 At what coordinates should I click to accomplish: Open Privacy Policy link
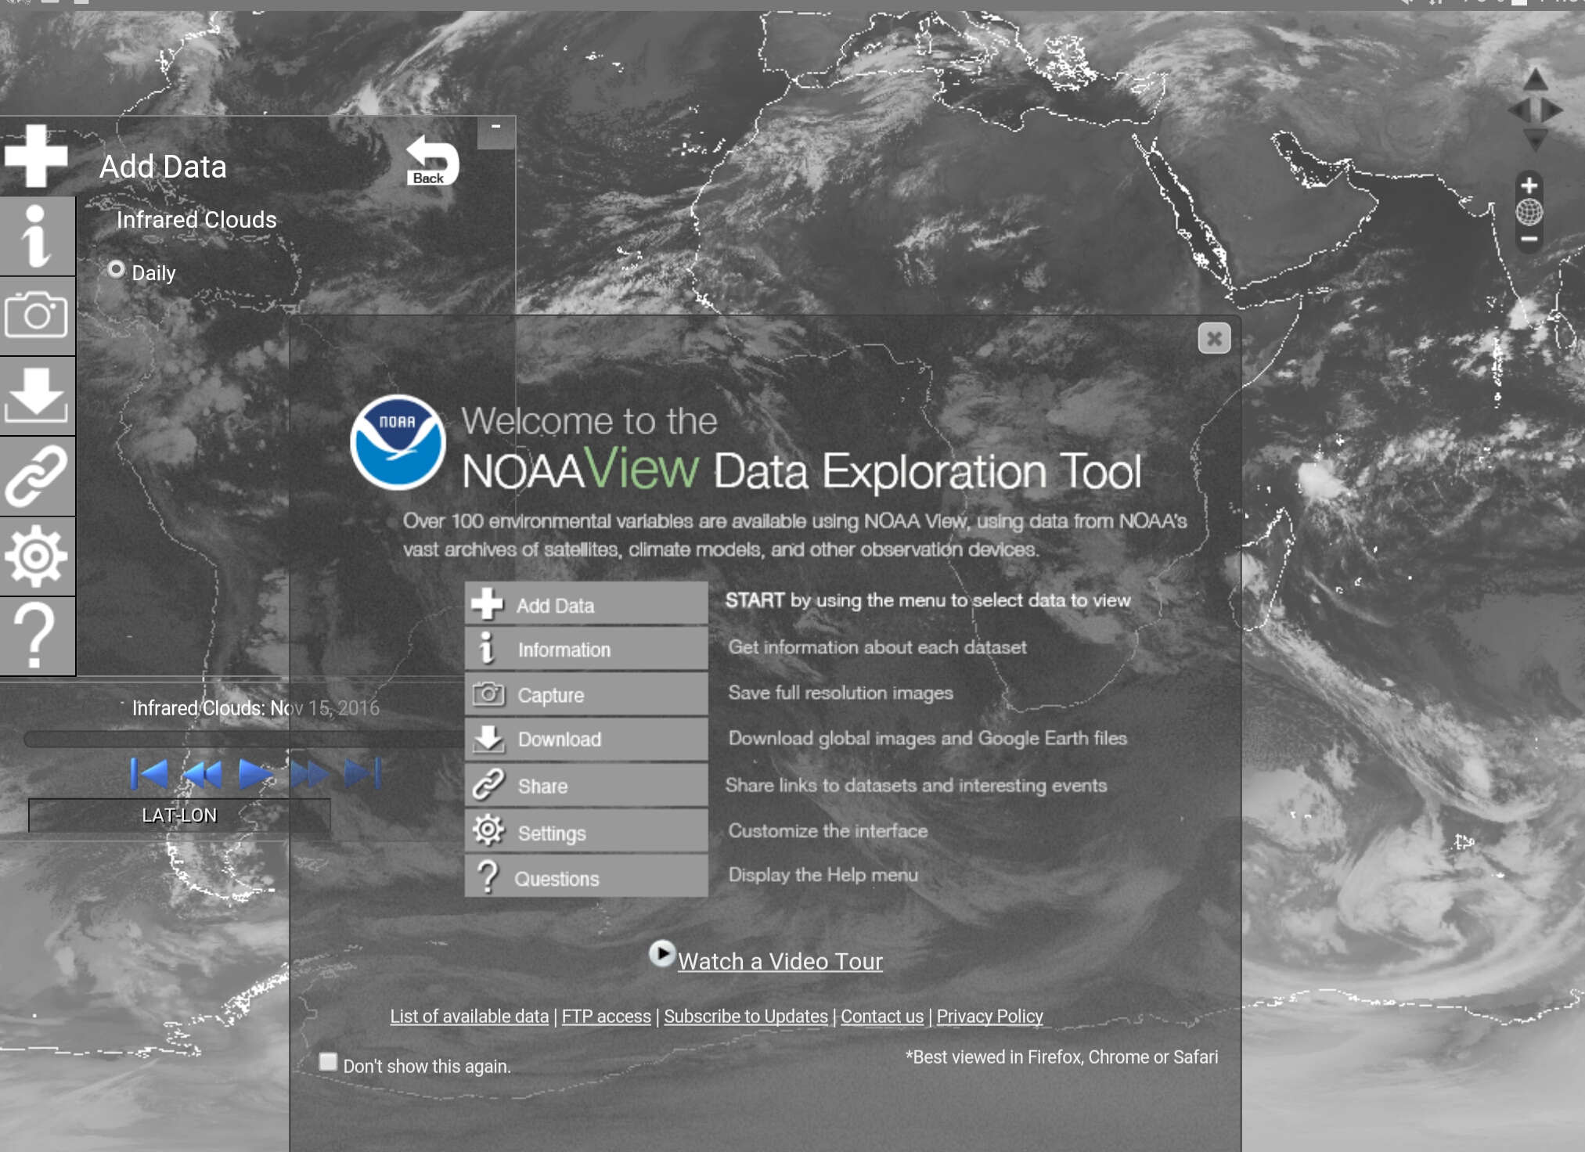pos(990,1016)
